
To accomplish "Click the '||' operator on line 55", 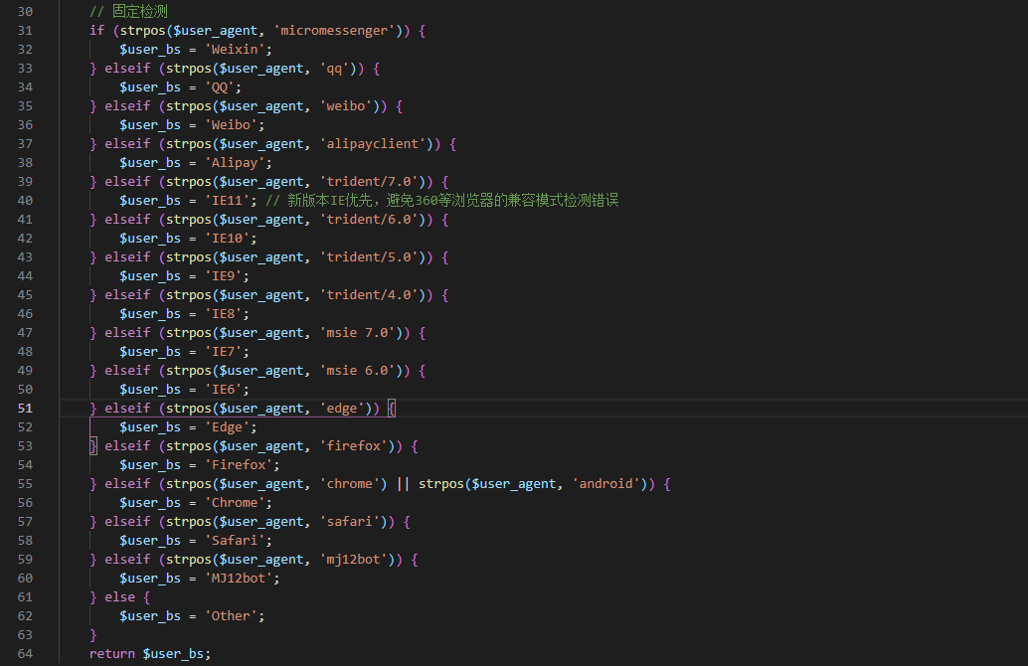I will [x=404, y=484].
